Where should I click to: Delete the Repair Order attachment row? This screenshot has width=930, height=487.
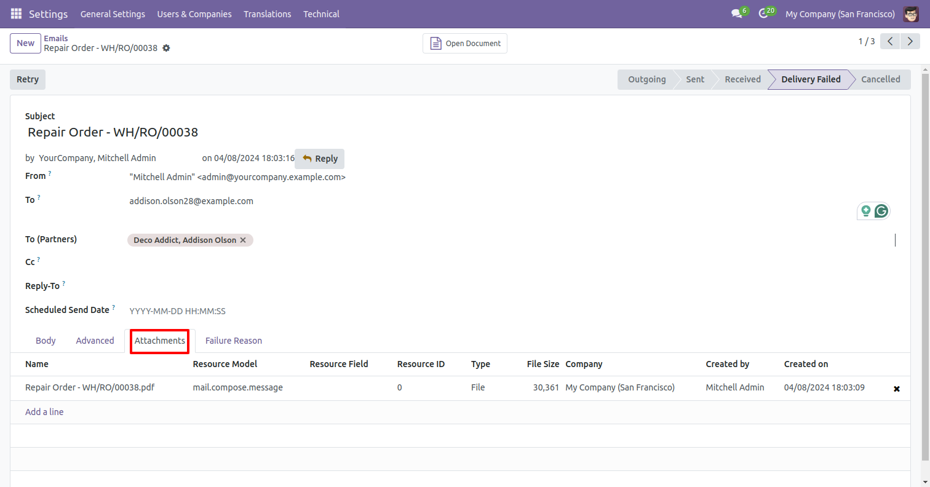point(896,389)
